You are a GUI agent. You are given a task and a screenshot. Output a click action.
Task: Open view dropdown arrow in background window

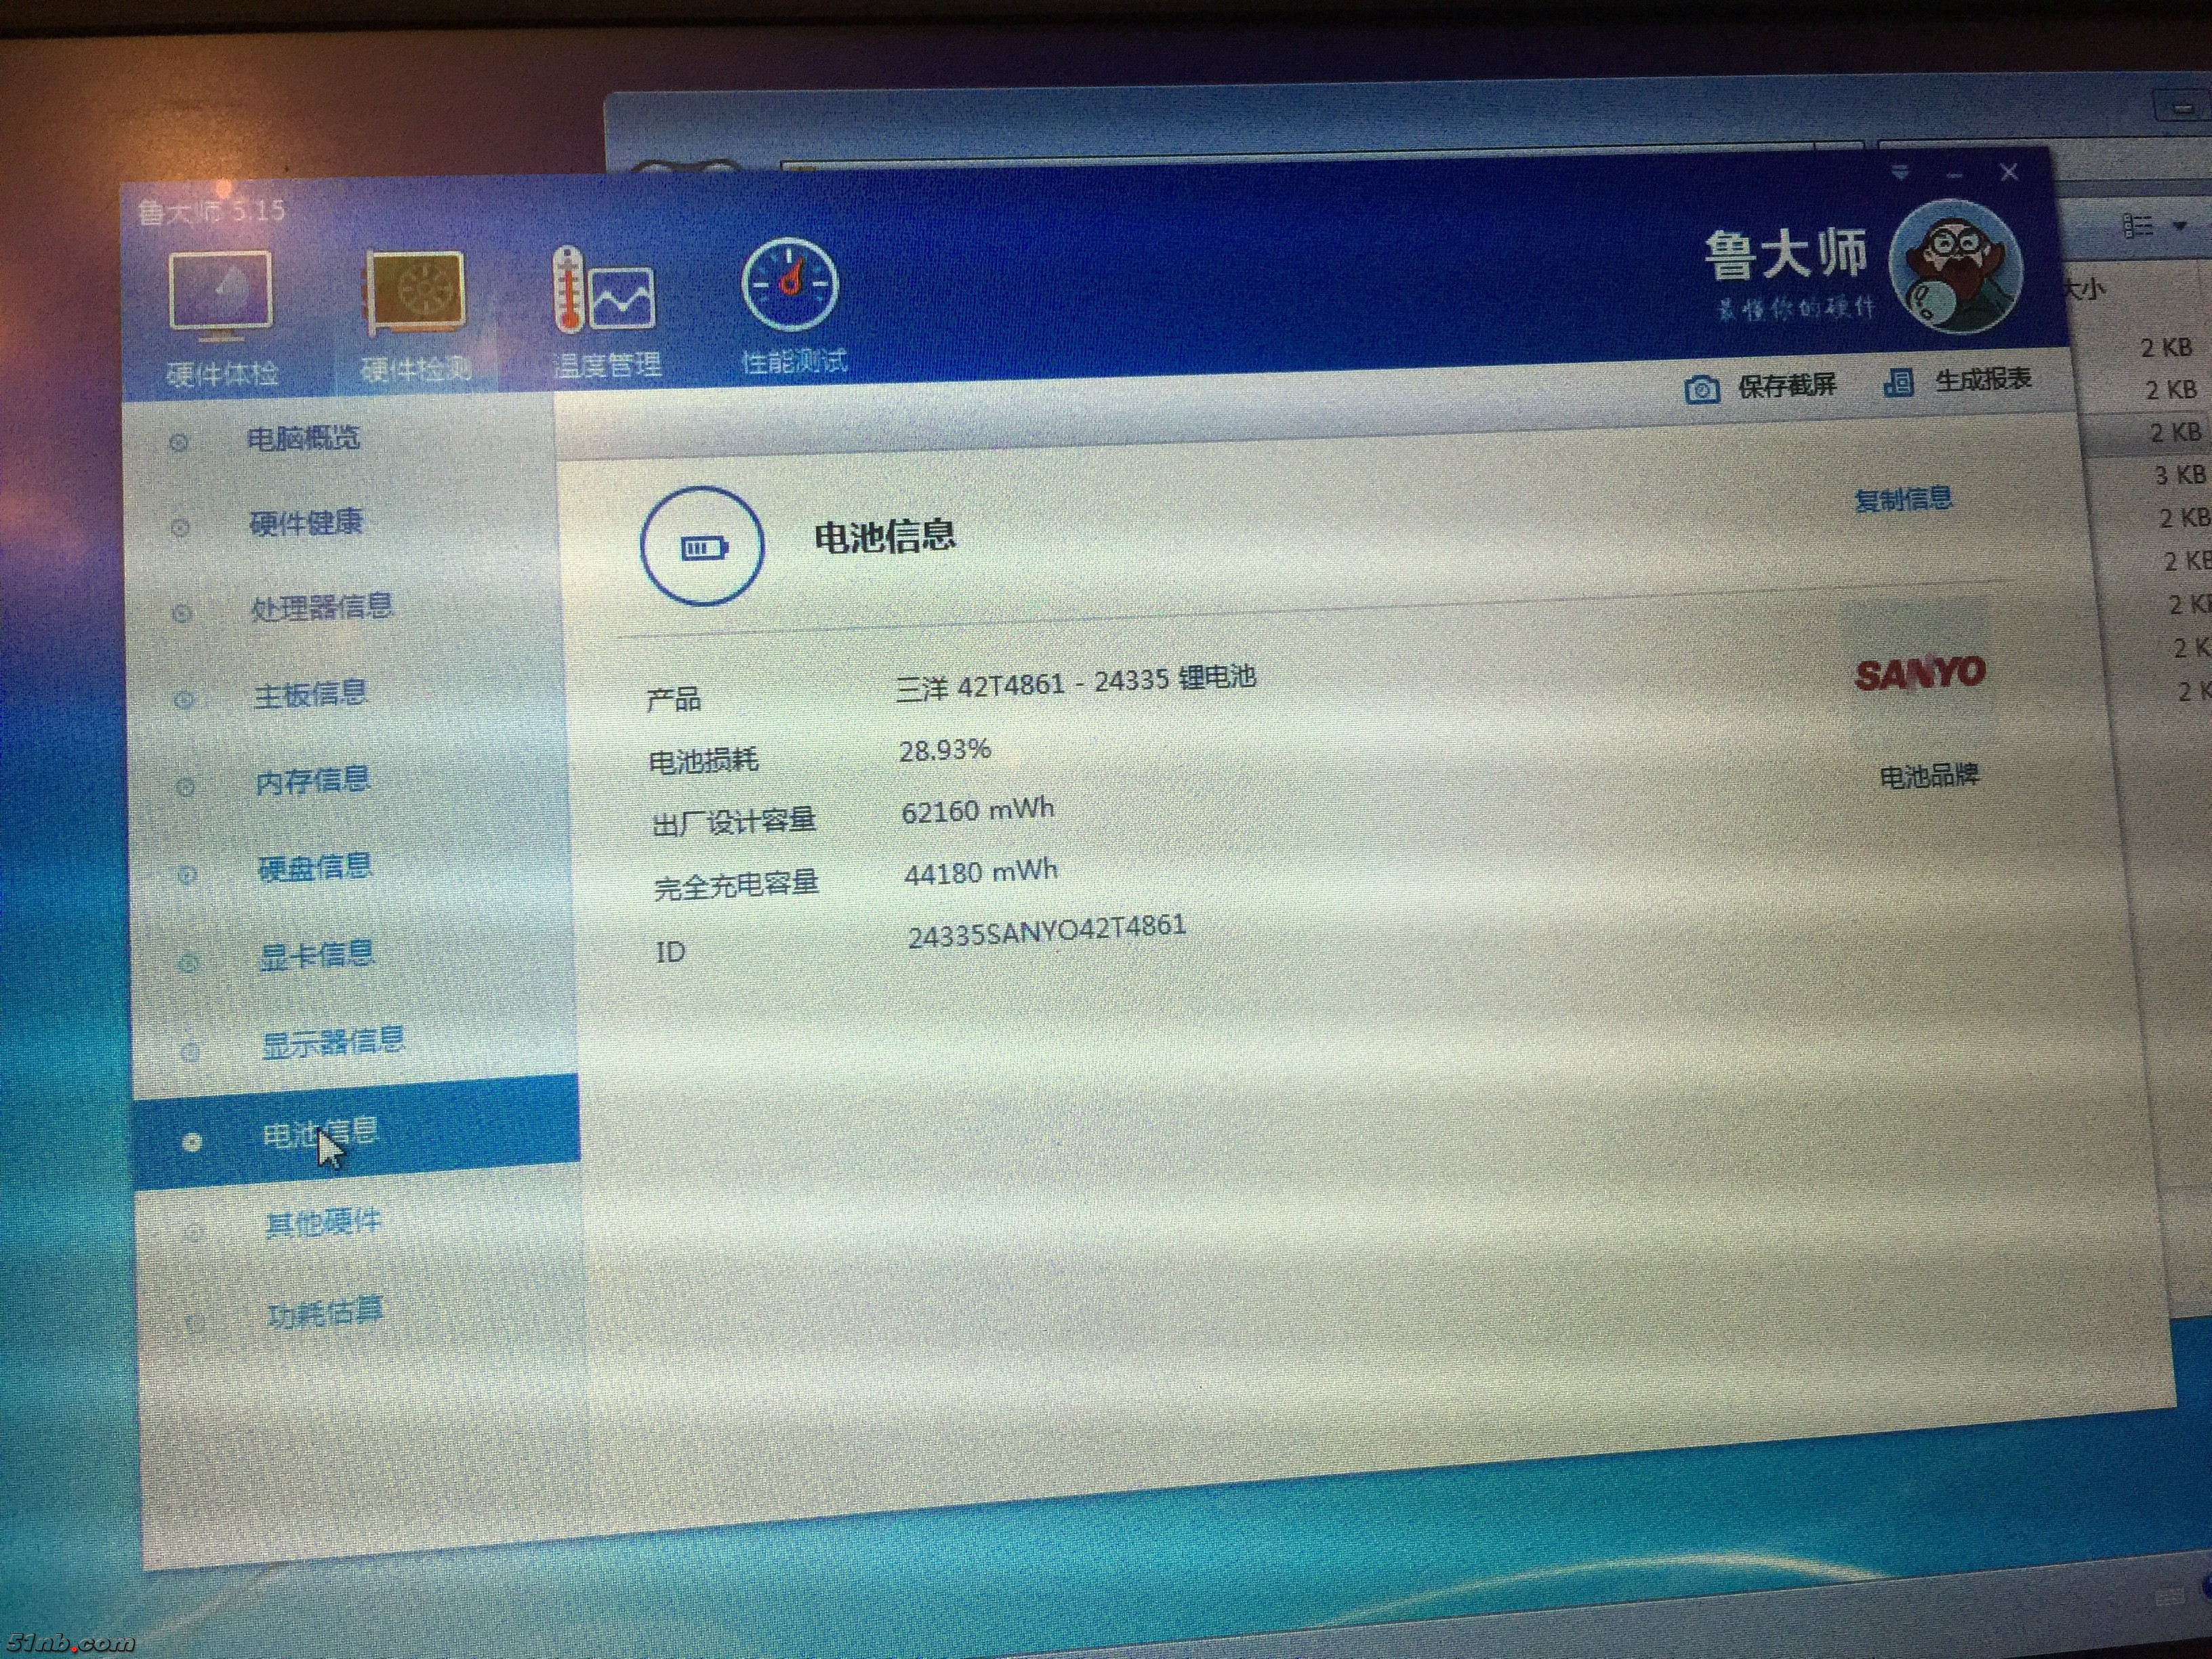(2180, 226)
